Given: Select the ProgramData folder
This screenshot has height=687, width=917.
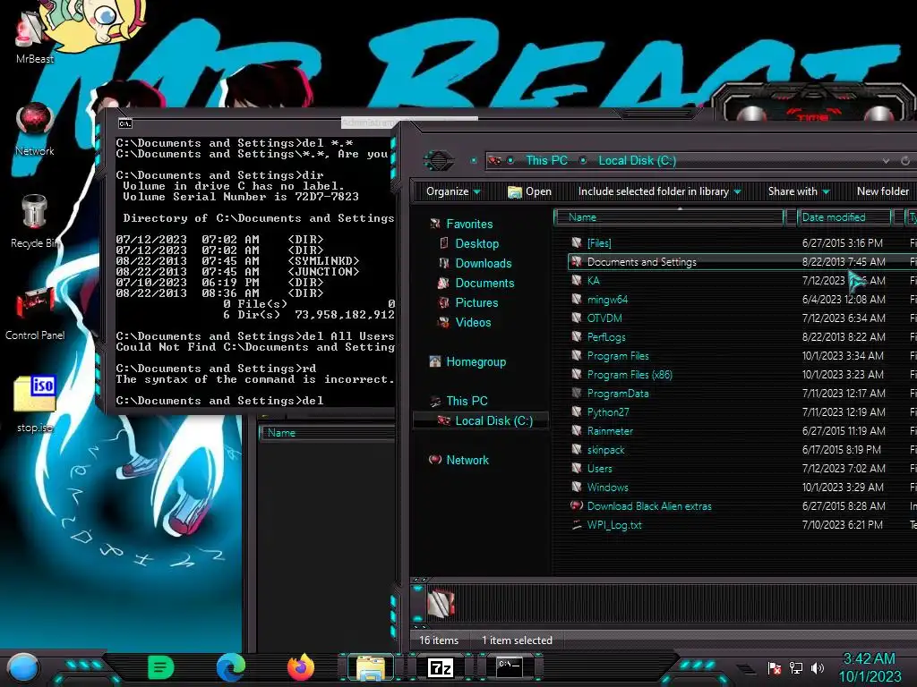Looking at the screenshot, I should [618, 394].
